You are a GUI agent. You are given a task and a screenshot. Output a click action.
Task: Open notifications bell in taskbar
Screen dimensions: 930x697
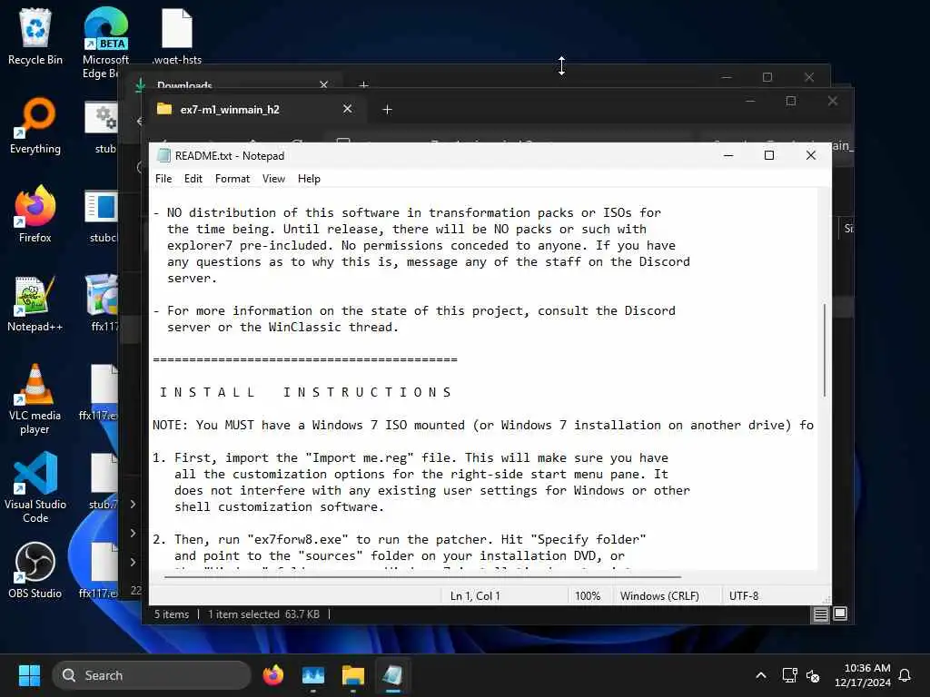[905, 675]
